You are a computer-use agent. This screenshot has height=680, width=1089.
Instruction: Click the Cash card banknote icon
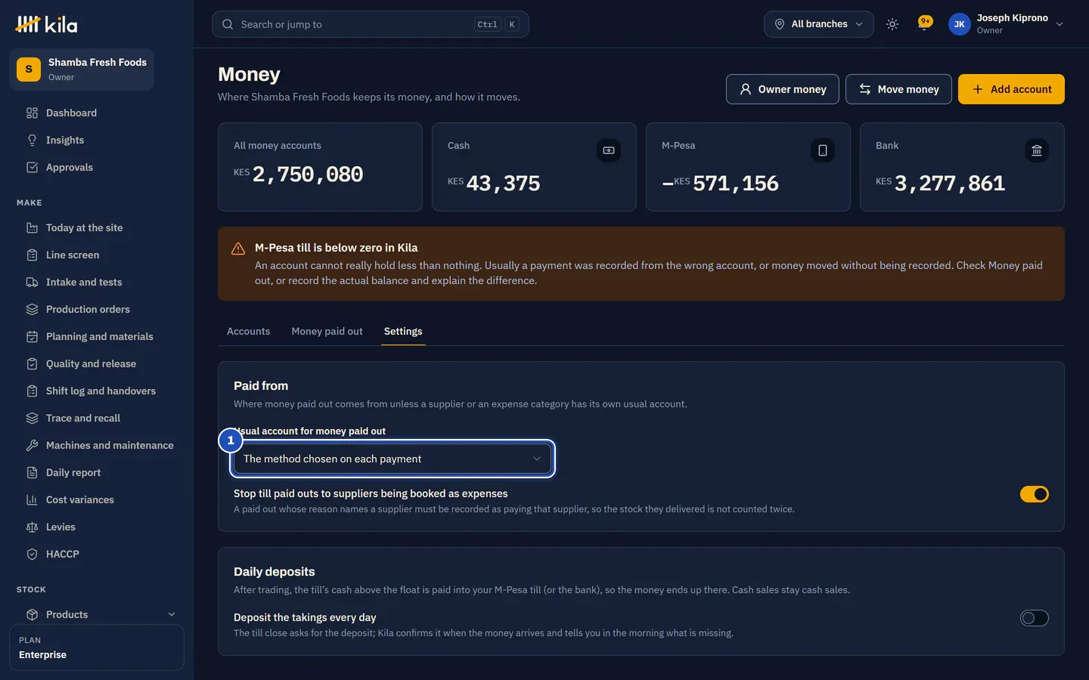click(x=609, y=150)
